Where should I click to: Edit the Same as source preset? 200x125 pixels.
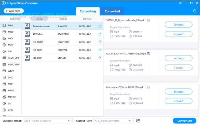click(x=100, y=26)
